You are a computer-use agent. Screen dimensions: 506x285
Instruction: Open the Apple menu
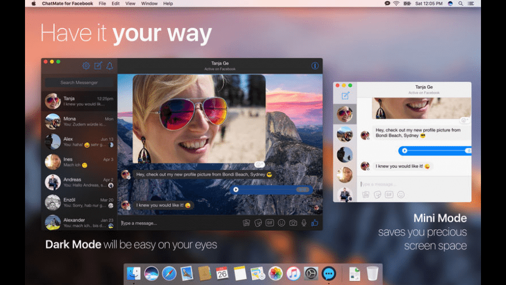(34, 3)
